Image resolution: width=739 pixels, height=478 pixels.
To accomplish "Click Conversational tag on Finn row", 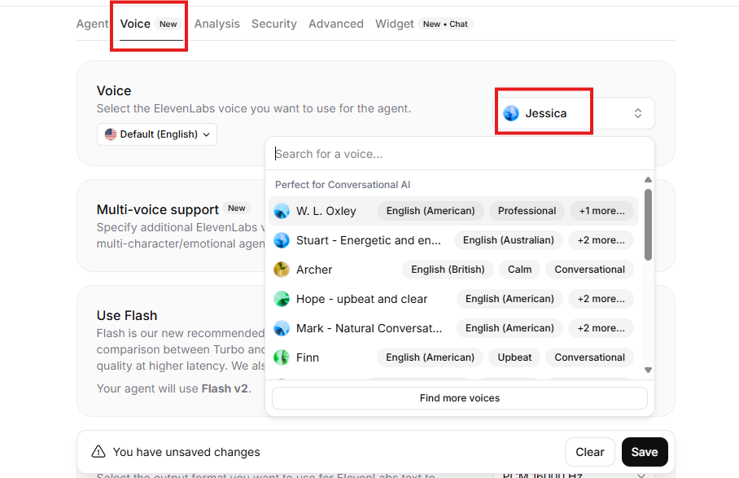I will pyautogui.click(x=589, y=357).
